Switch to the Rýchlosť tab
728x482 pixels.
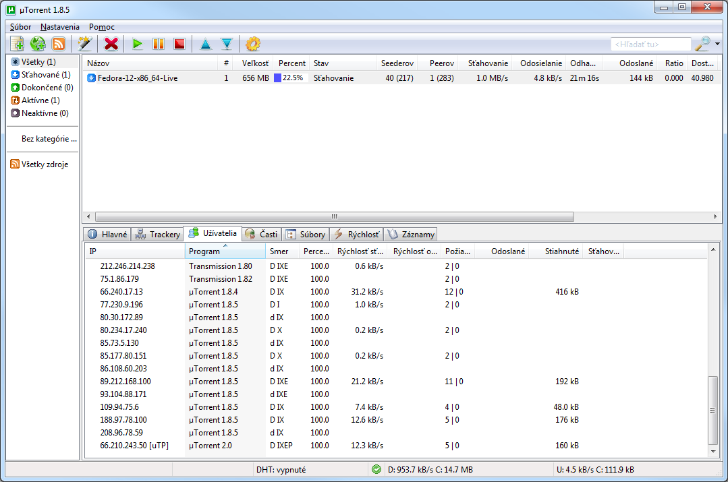click(356, 235)
